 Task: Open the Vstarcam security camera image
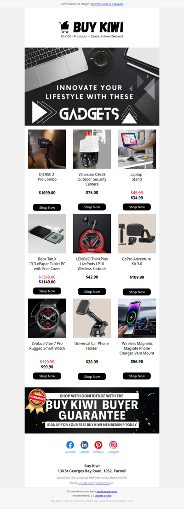click(x=92, y=149)
